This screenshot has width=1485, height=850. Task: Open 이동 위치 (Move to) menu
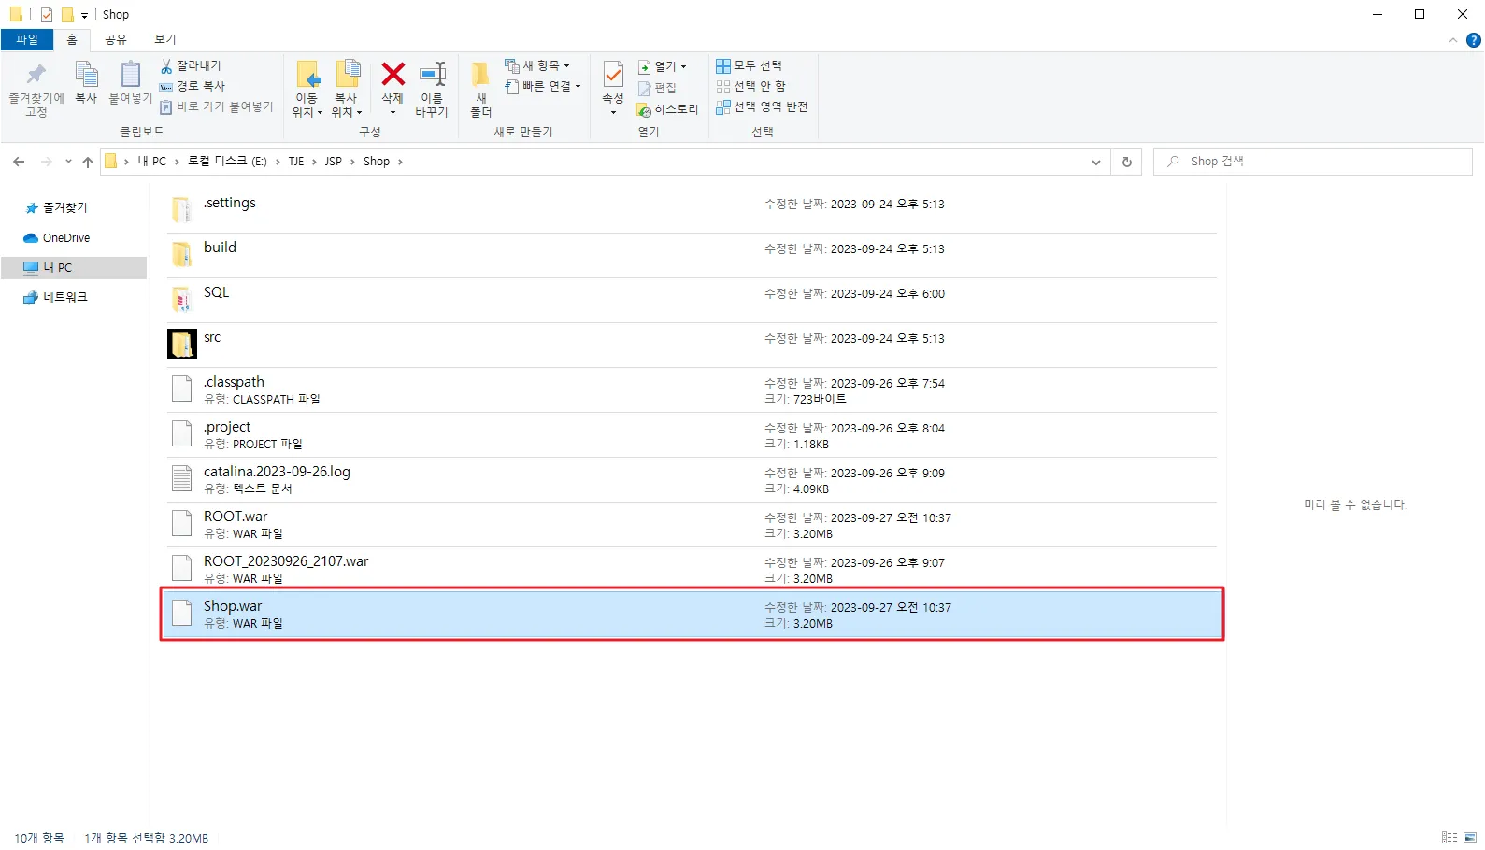(307, 90)
